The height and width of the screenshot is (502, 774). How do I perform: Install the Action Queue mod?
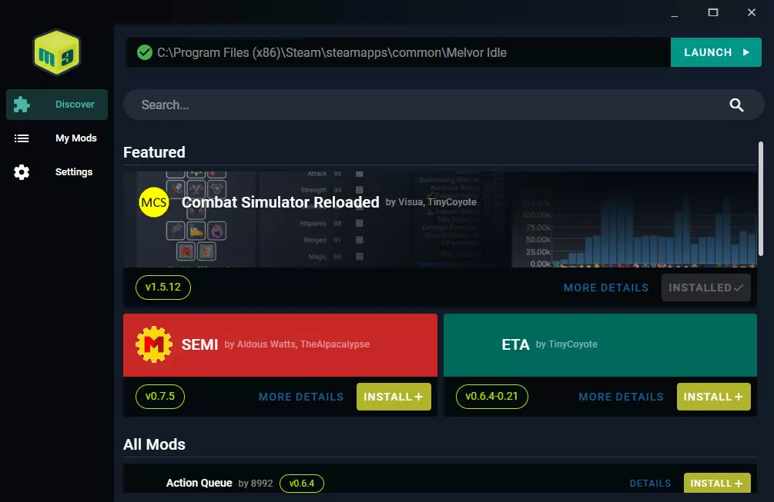pos(717,484)
